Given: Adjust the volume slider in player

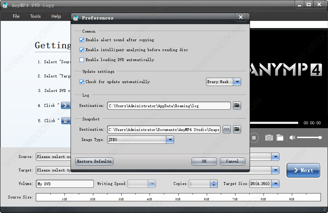Looking at the screenshot, I should pyautogui.click(x=309, y=138).
